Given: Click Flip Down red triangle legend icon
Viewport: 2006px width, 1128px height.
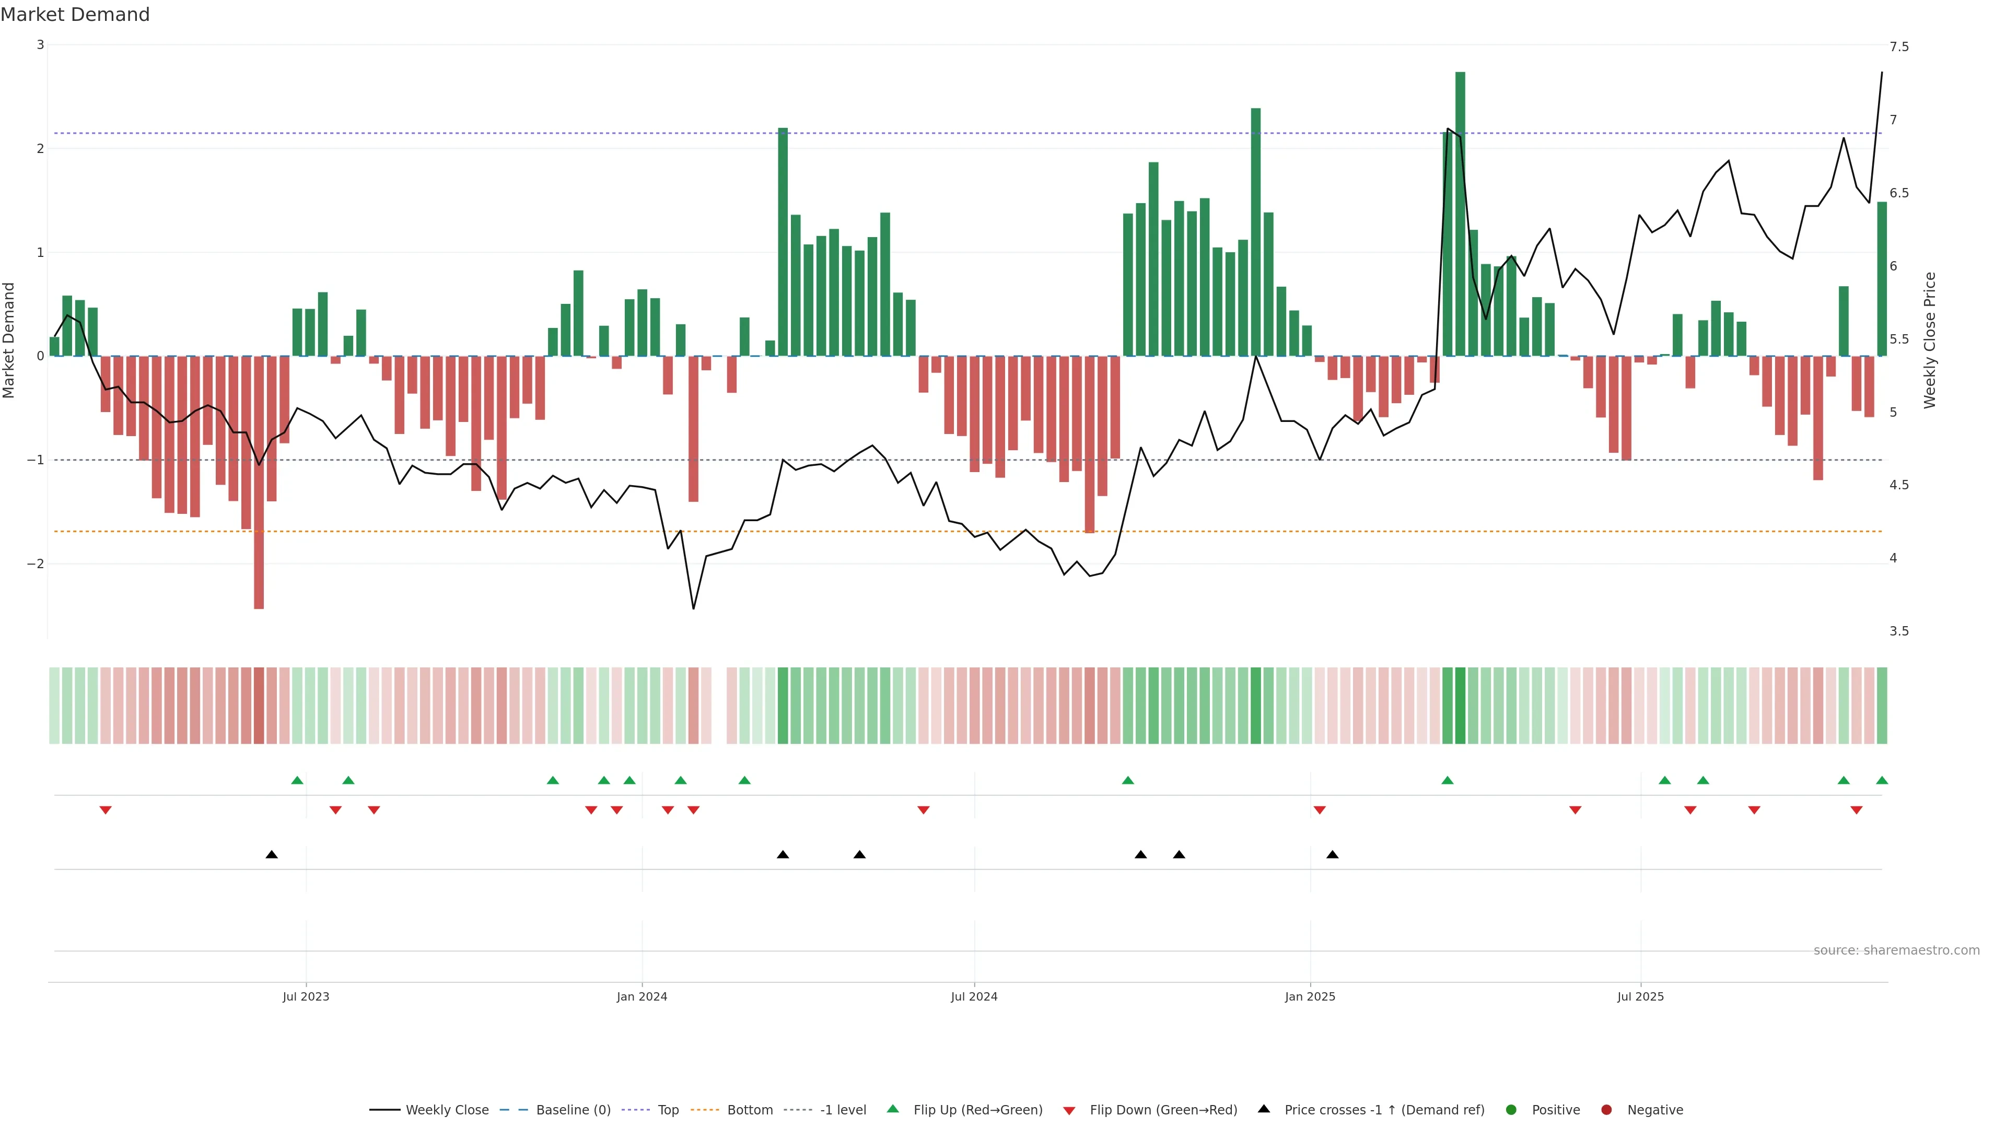Looking at the screenshot, I should 1069,1111.
